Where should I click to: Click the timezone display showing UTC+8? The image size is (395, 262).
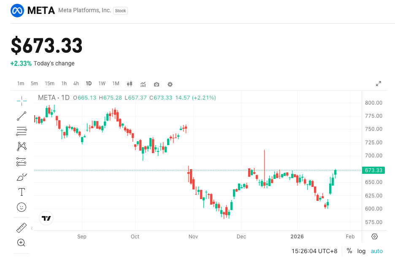[314, 251]
